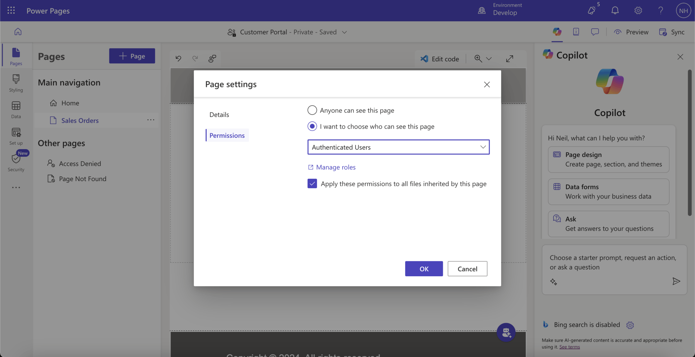The width and height of the screenshot is (695, 357).
Task: Select the Permissions tab
Action: [x=227, y=136]
